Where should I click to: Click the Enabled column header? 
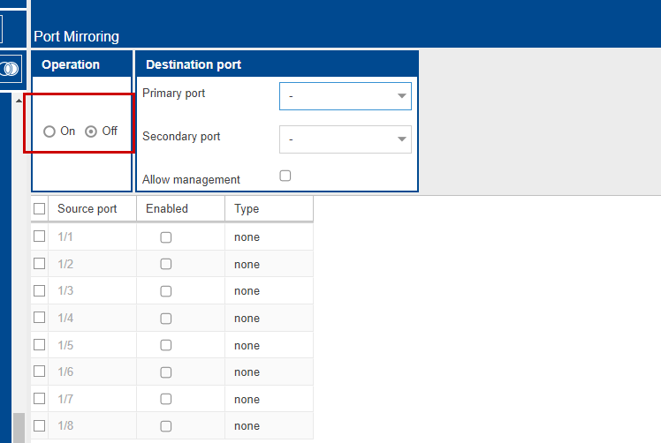coord(181,208)
